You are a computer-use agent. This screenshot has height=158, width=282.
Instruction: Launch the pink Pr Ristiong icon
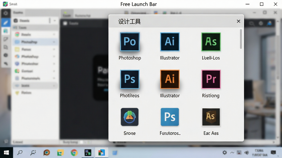click(211, 79)
